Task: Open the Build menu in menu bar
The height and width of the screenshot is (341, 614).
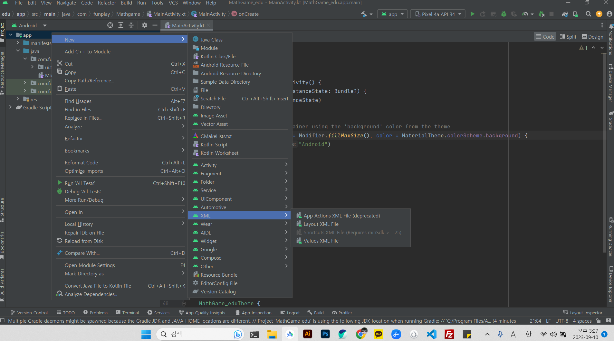Action: (126, 3)
